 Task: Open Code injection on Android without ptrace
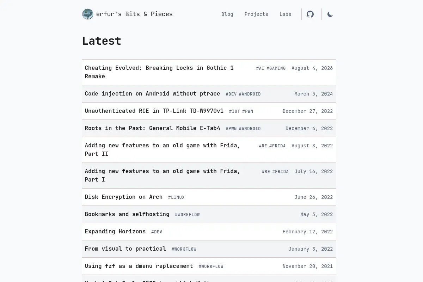(x=152, y=93)
